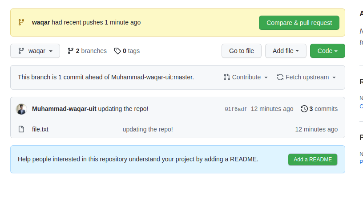Open file.txt row commit message link
Viewport: 363px width, 201px height.
click(148, 129)
